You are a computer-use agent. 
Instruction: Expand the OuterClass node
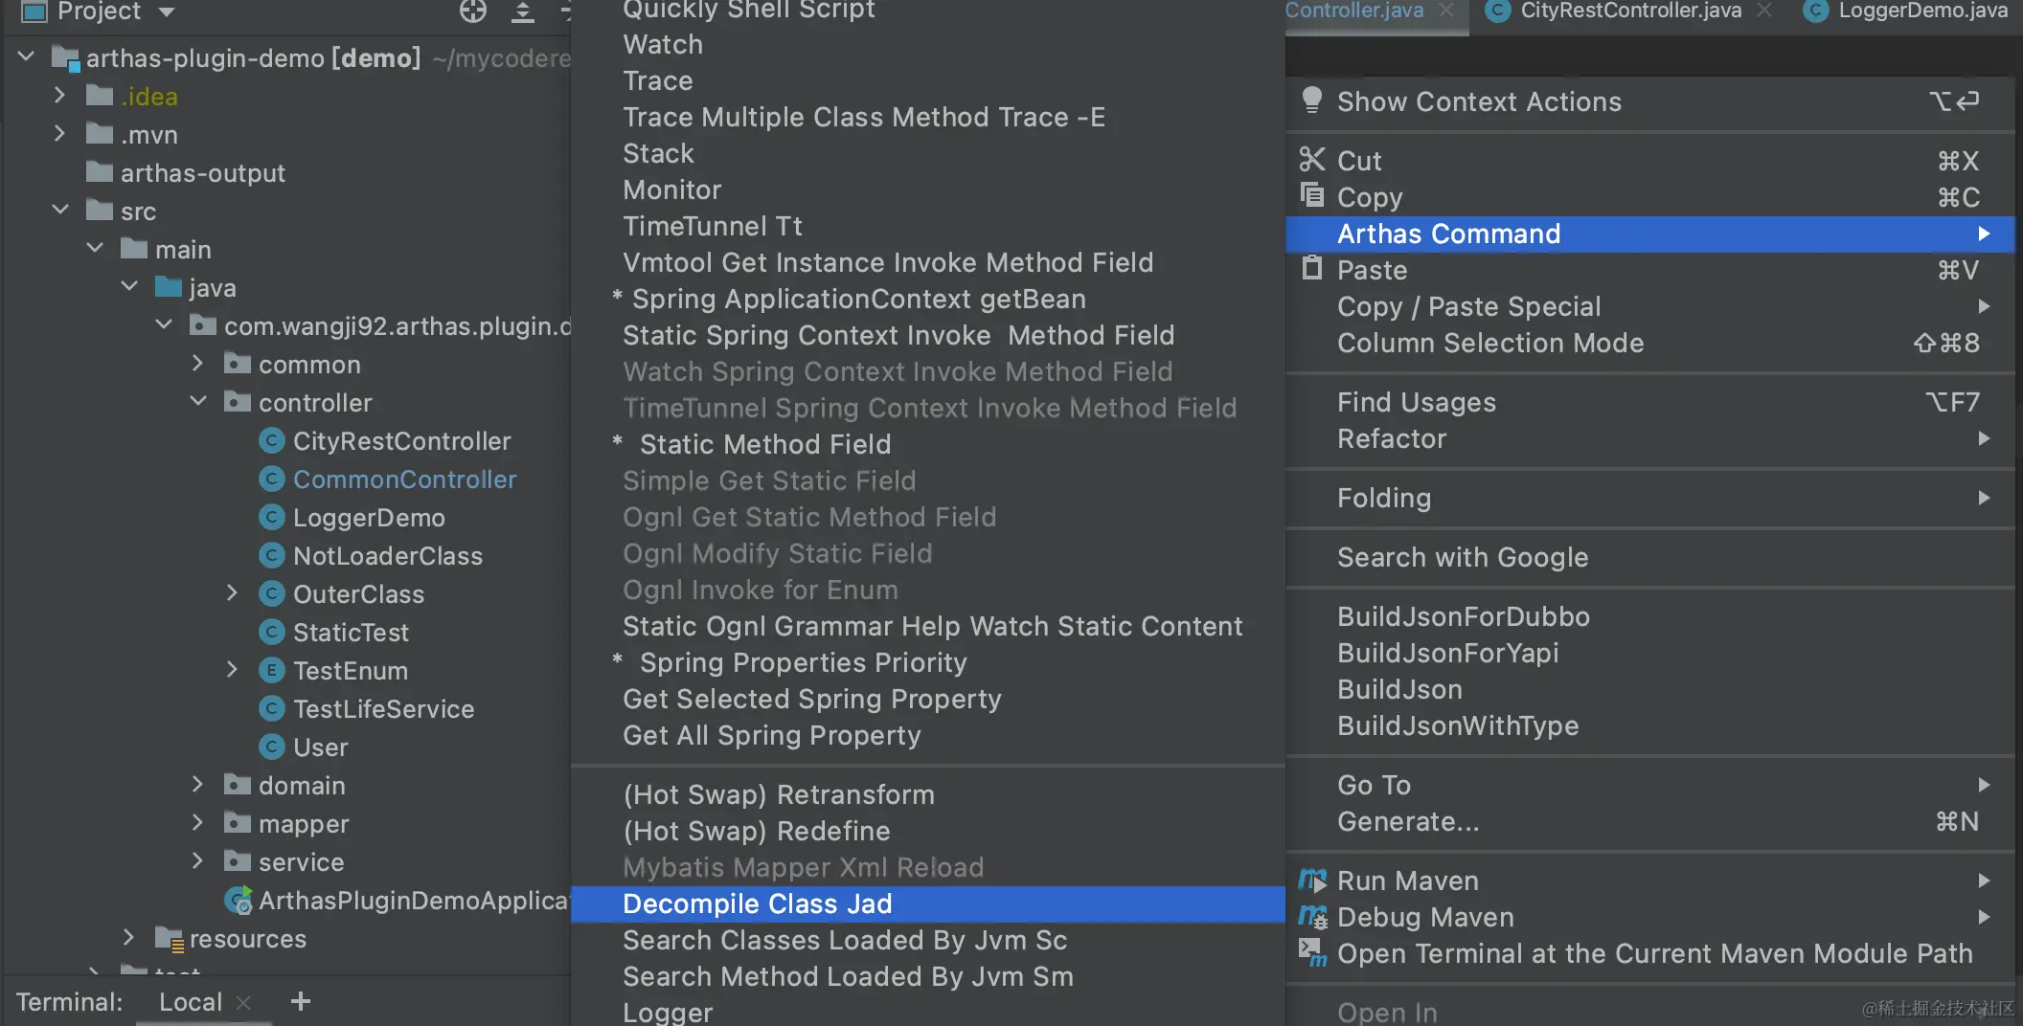click(x=232, y=593)
